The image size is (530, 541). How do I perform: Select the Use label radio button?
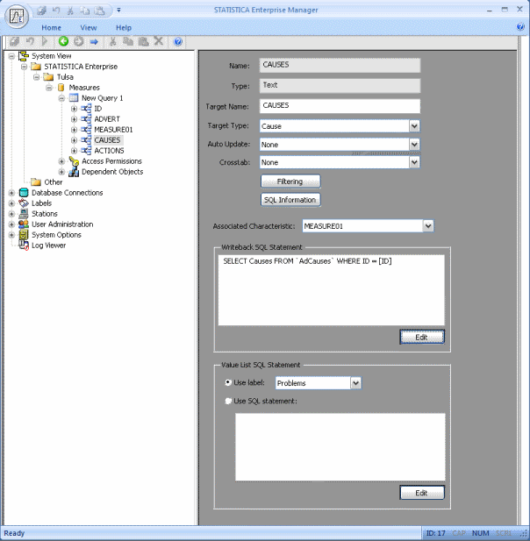pos(228,382)
